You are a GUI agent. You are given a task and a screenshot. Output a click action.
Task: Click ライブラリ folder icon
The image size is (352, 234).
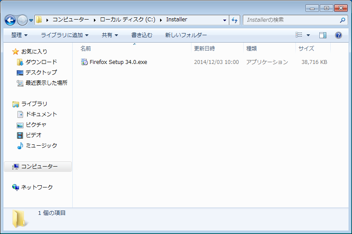(16, 104)
